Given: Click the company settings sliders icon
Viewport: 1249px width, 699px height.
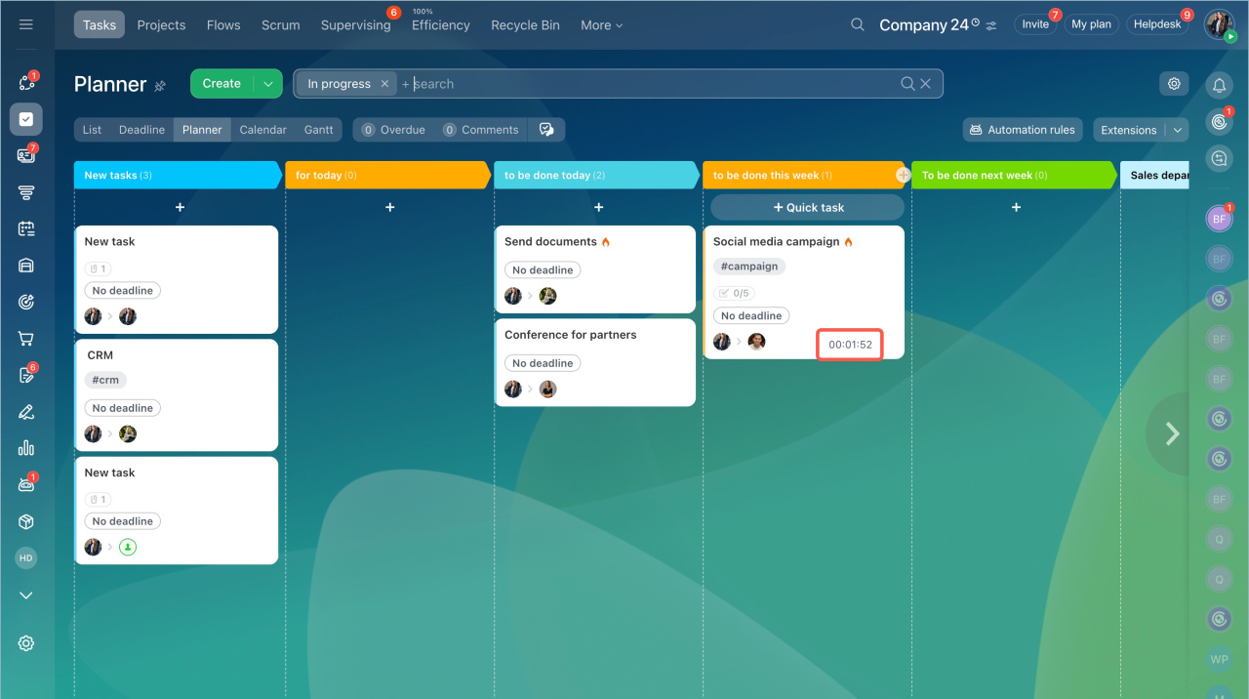Looking at the screenshot, I should (992, 25).
